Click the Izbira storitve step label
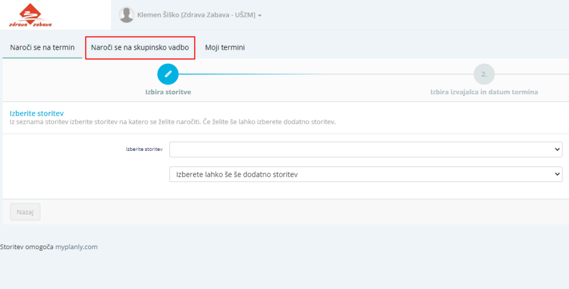The width and height of the screenshot is (569, 289). [168, 92]
